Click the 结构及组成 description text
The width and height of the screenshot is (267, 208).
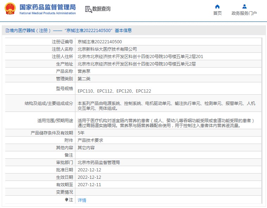tap(166, 106)
